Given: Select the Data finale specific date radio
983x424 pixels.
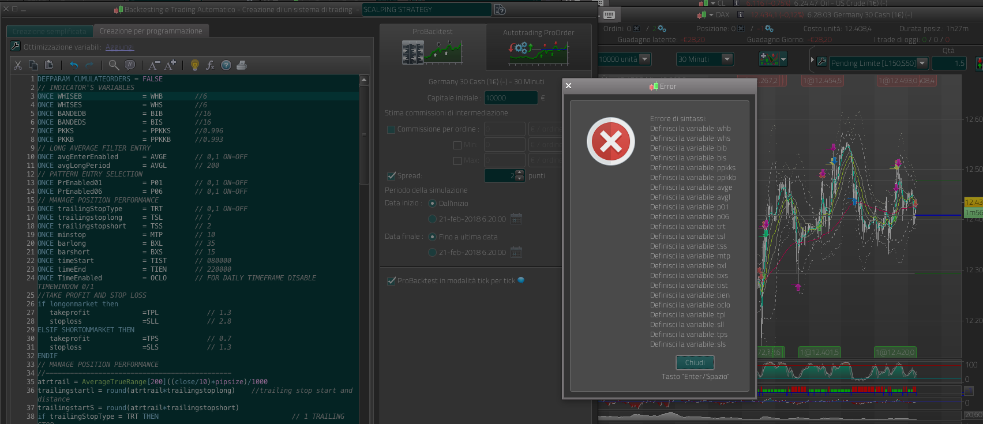Looking at the screenshot, I should coord(432,253).
